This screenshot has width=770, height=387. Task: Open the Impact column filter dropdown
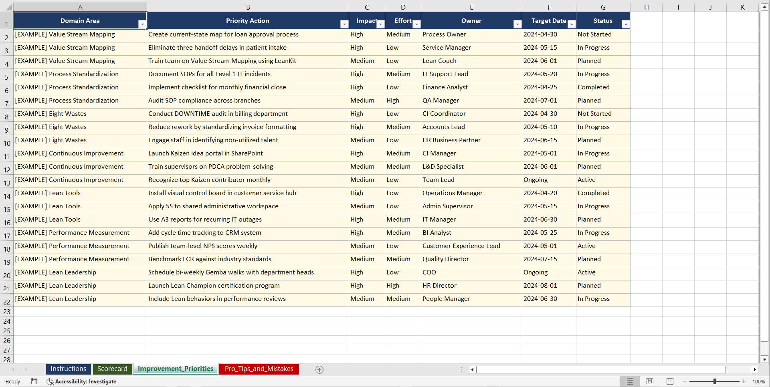[x=380, y=24]
